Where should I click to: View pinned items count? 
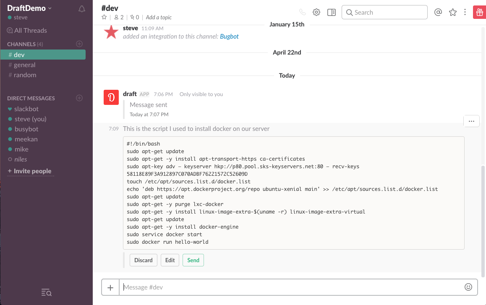point(135,17)
